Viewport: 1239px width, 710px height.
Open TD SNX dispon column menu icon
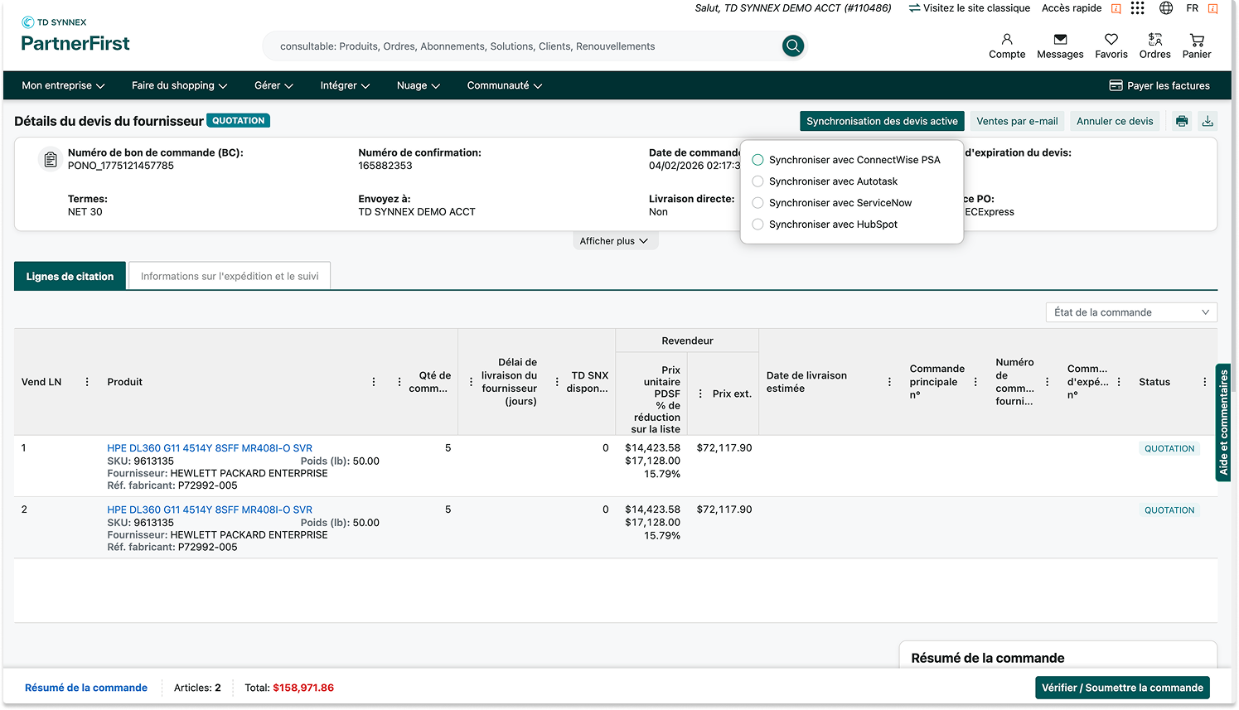coord(557,382)
